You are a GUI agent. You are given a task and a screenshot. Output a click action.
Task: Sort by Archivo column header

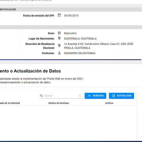[109, 103]
